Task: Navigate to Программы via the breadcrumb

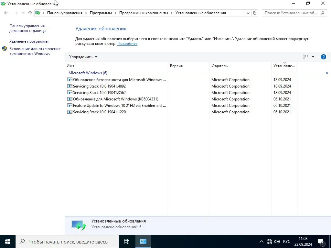Action: [x=101, y=13]
